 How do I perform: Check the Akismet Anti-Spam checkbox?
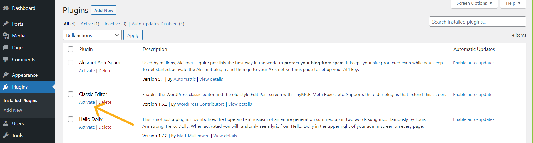(71, 62)
